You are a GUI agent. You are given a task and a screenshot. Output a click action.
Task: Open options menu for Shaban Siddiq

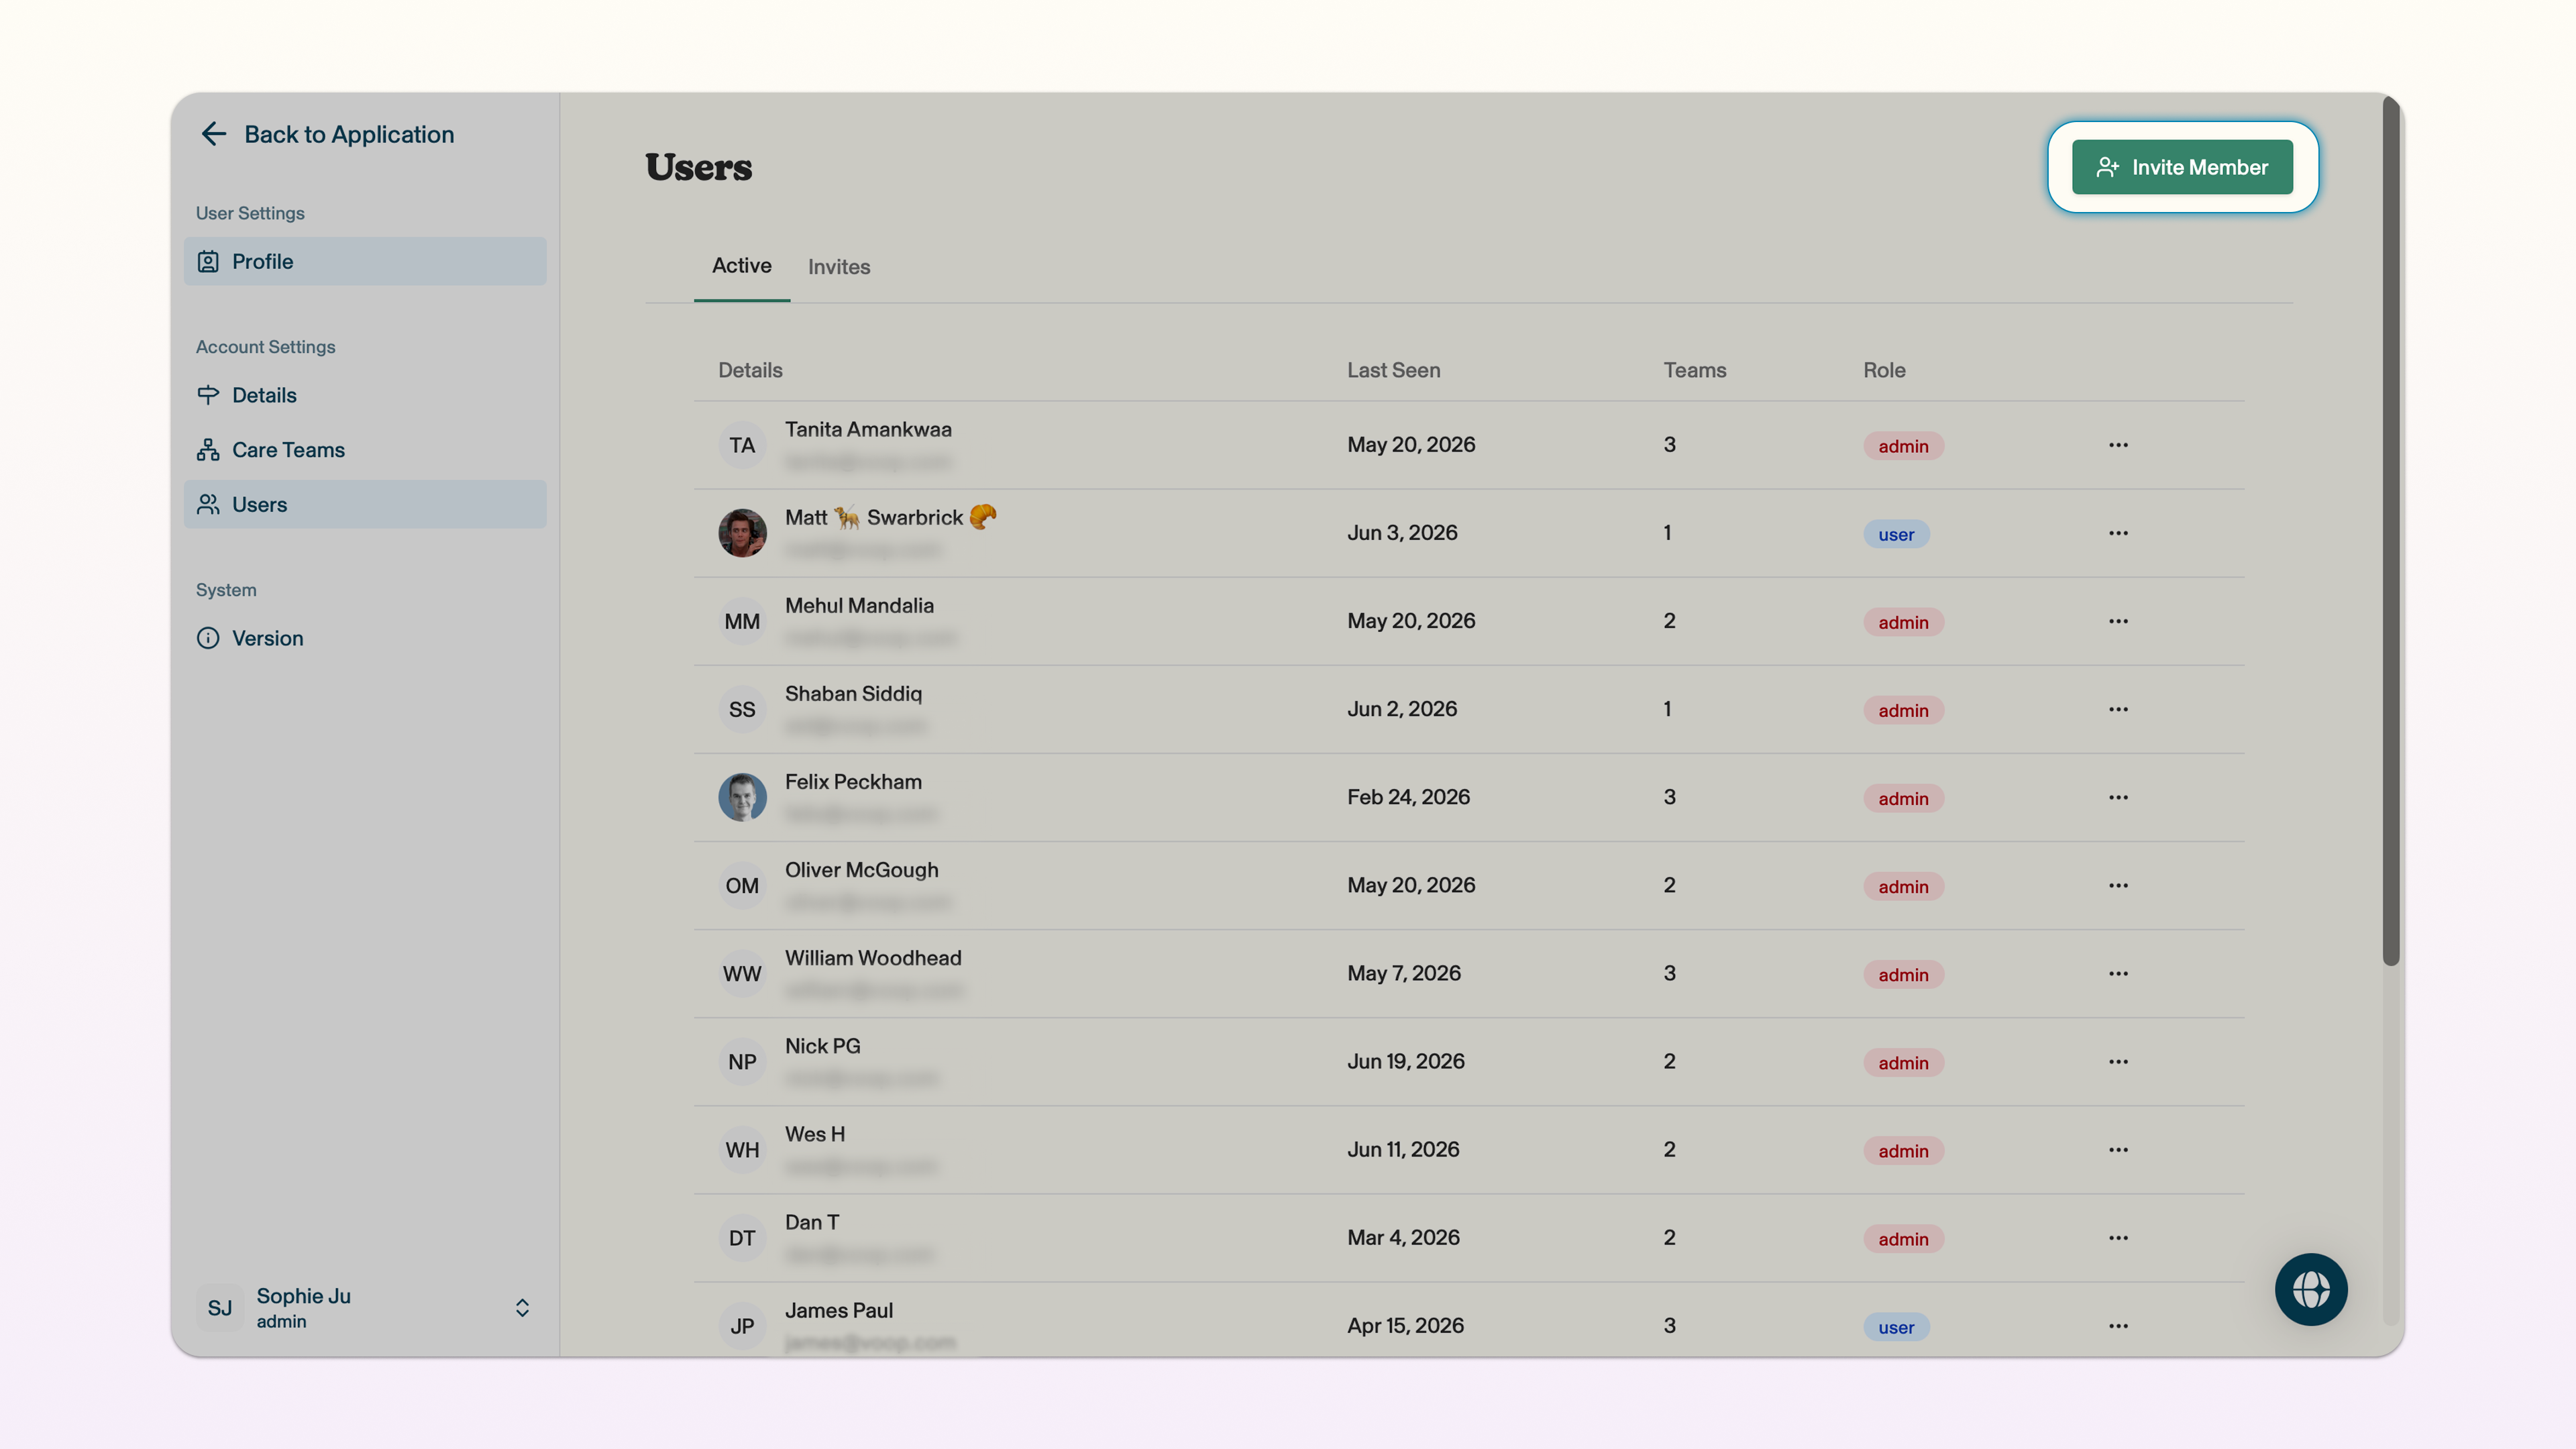tap(2118, 709)
